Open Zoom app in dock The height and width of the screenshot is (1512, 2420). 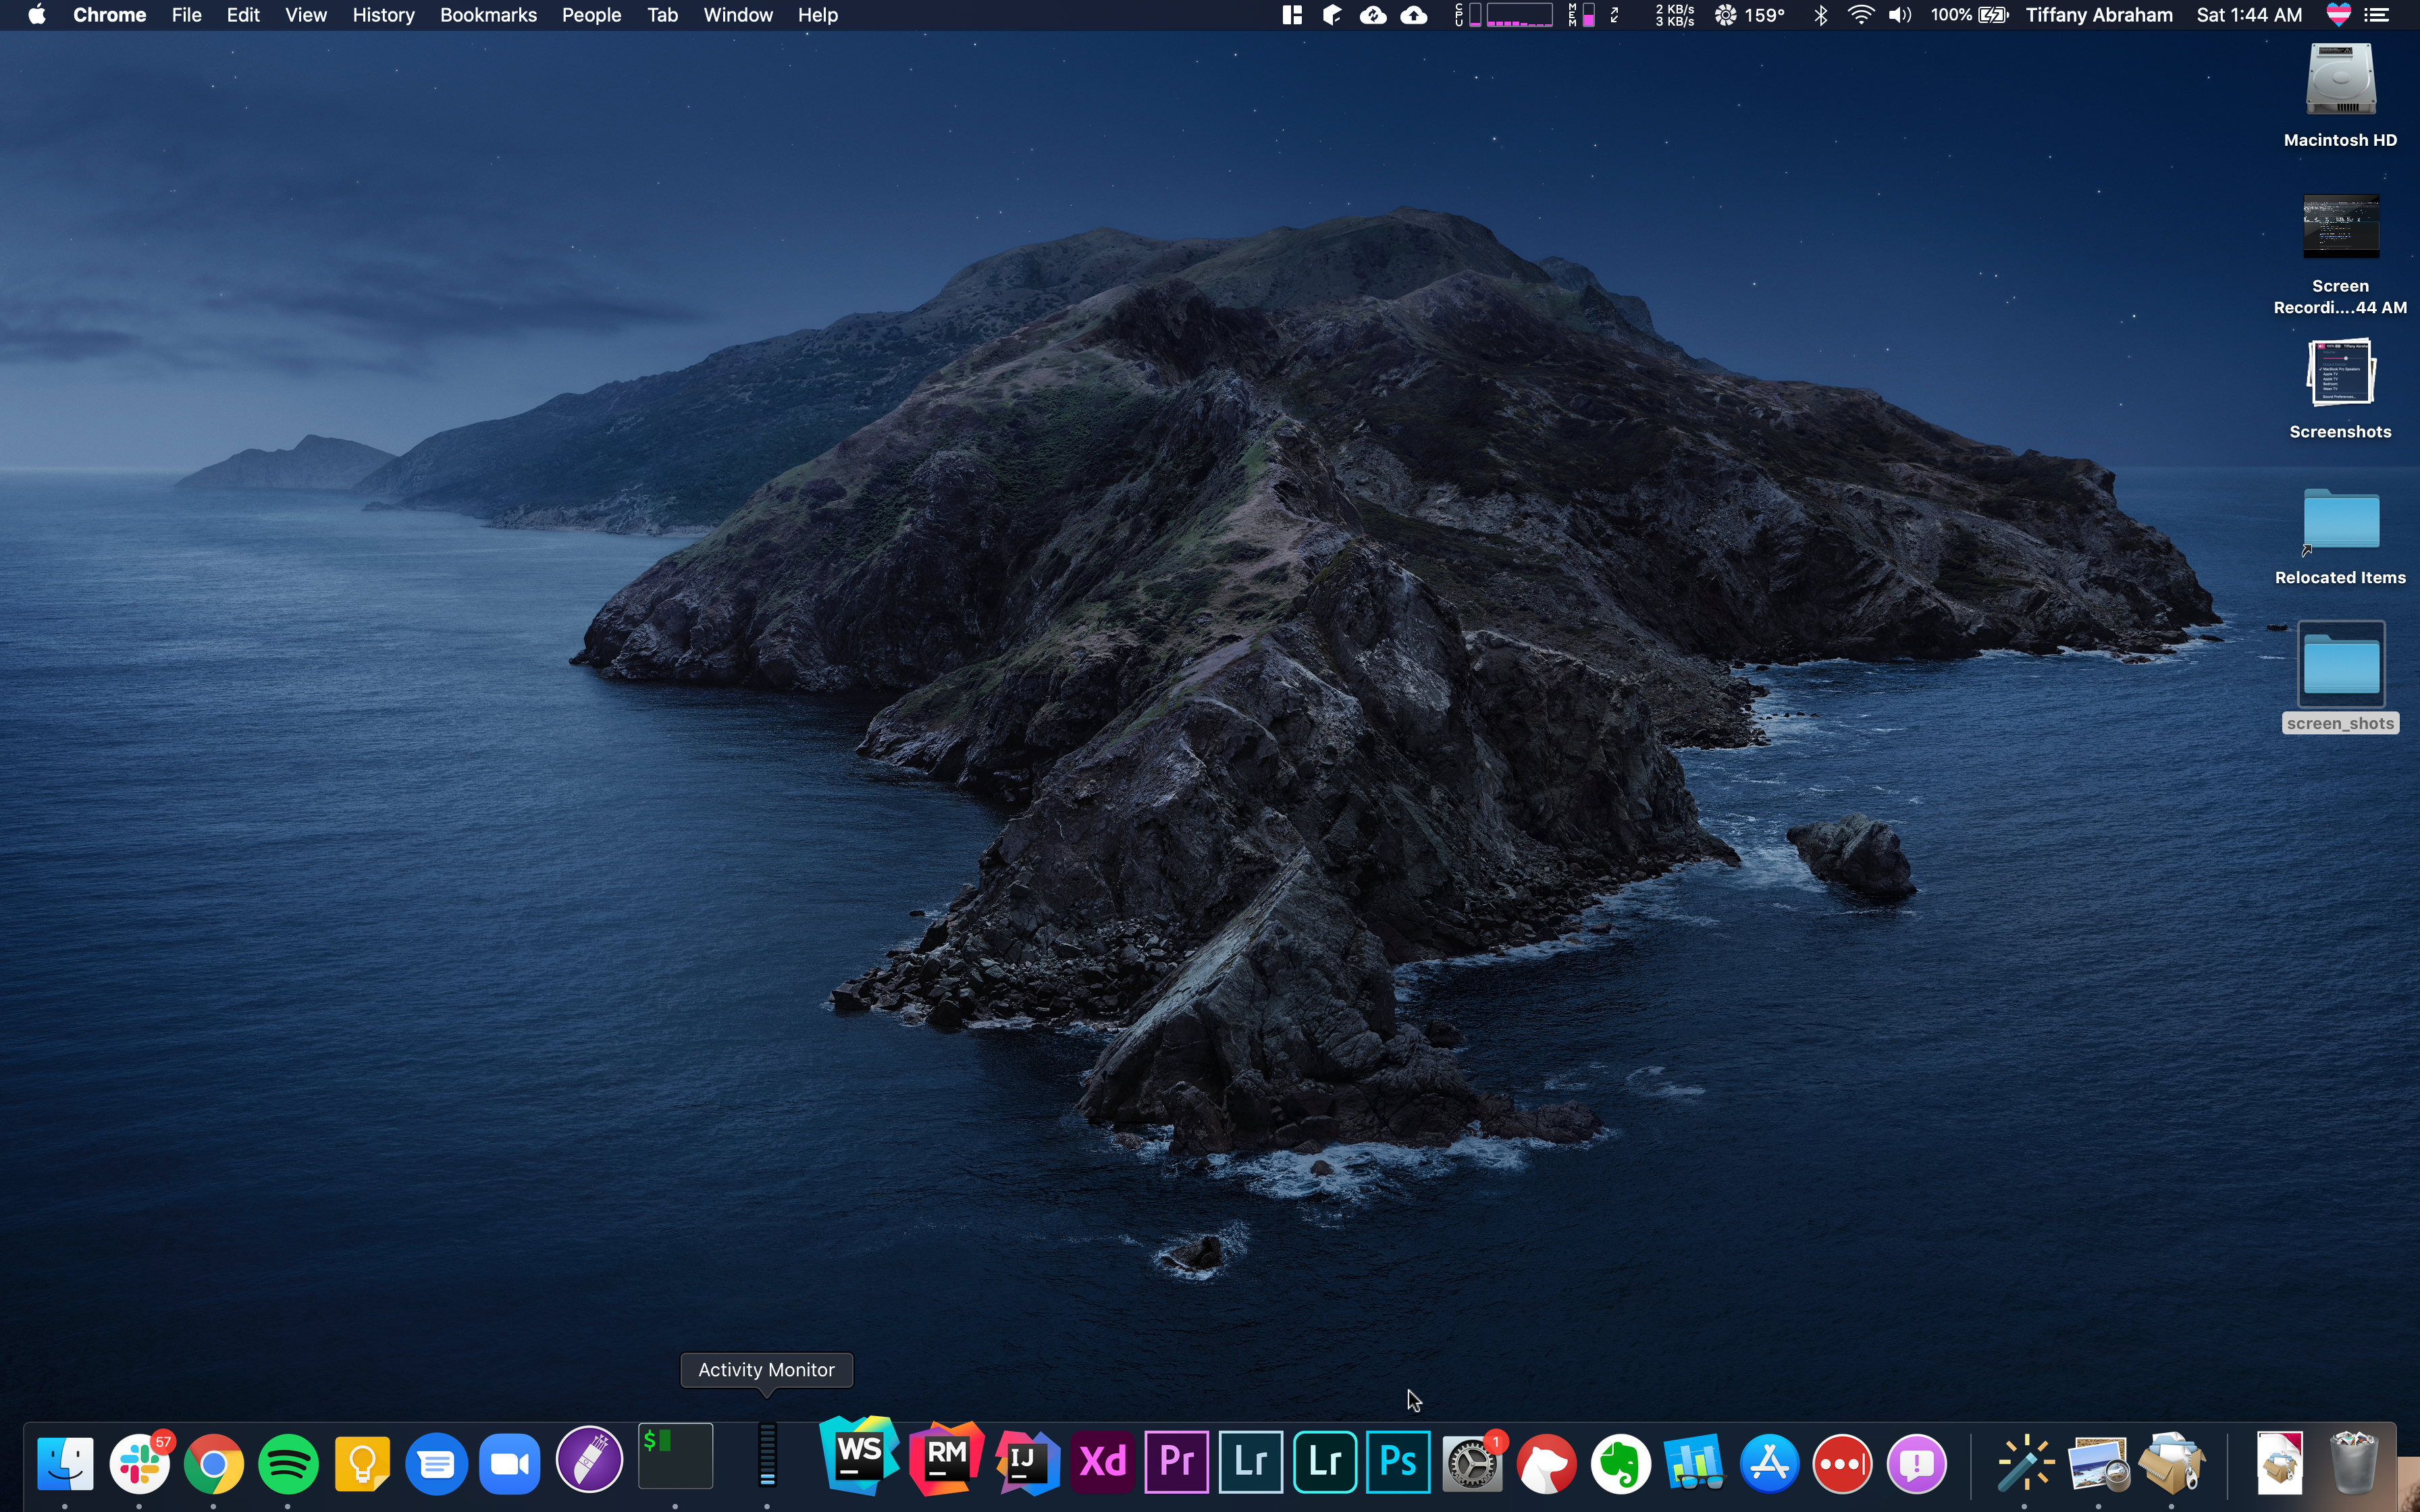(510, 1464)
